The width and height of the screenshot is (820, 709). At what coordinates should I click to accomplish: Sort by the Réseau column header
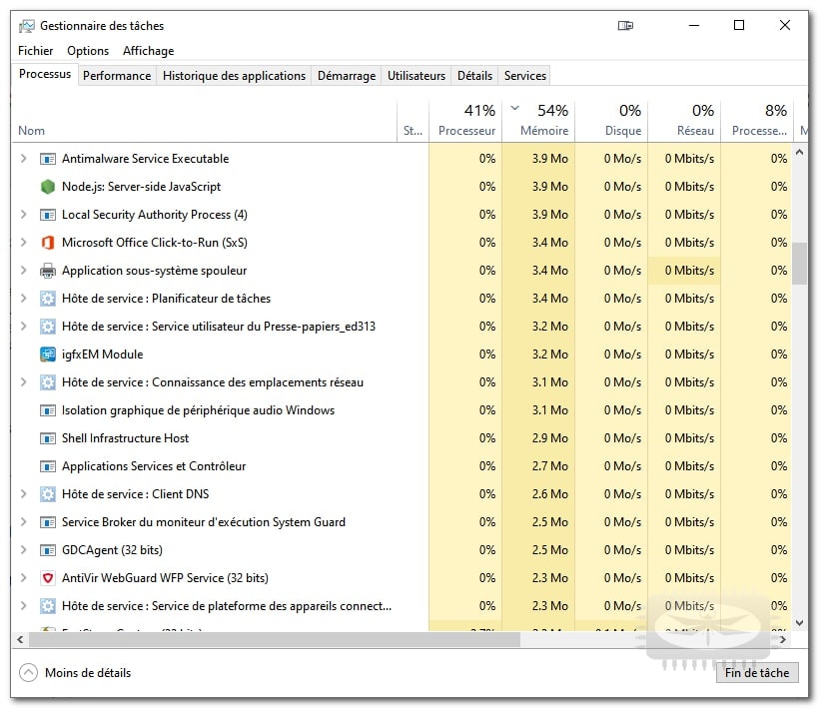[684, 121]
